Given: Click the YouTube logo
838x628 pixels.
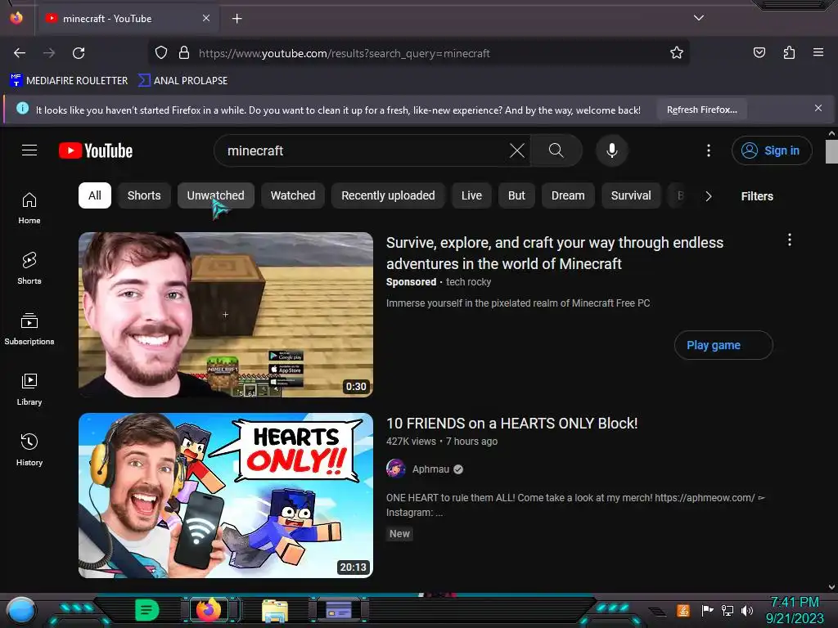Looking at the screenshot, I should point(96,150).
